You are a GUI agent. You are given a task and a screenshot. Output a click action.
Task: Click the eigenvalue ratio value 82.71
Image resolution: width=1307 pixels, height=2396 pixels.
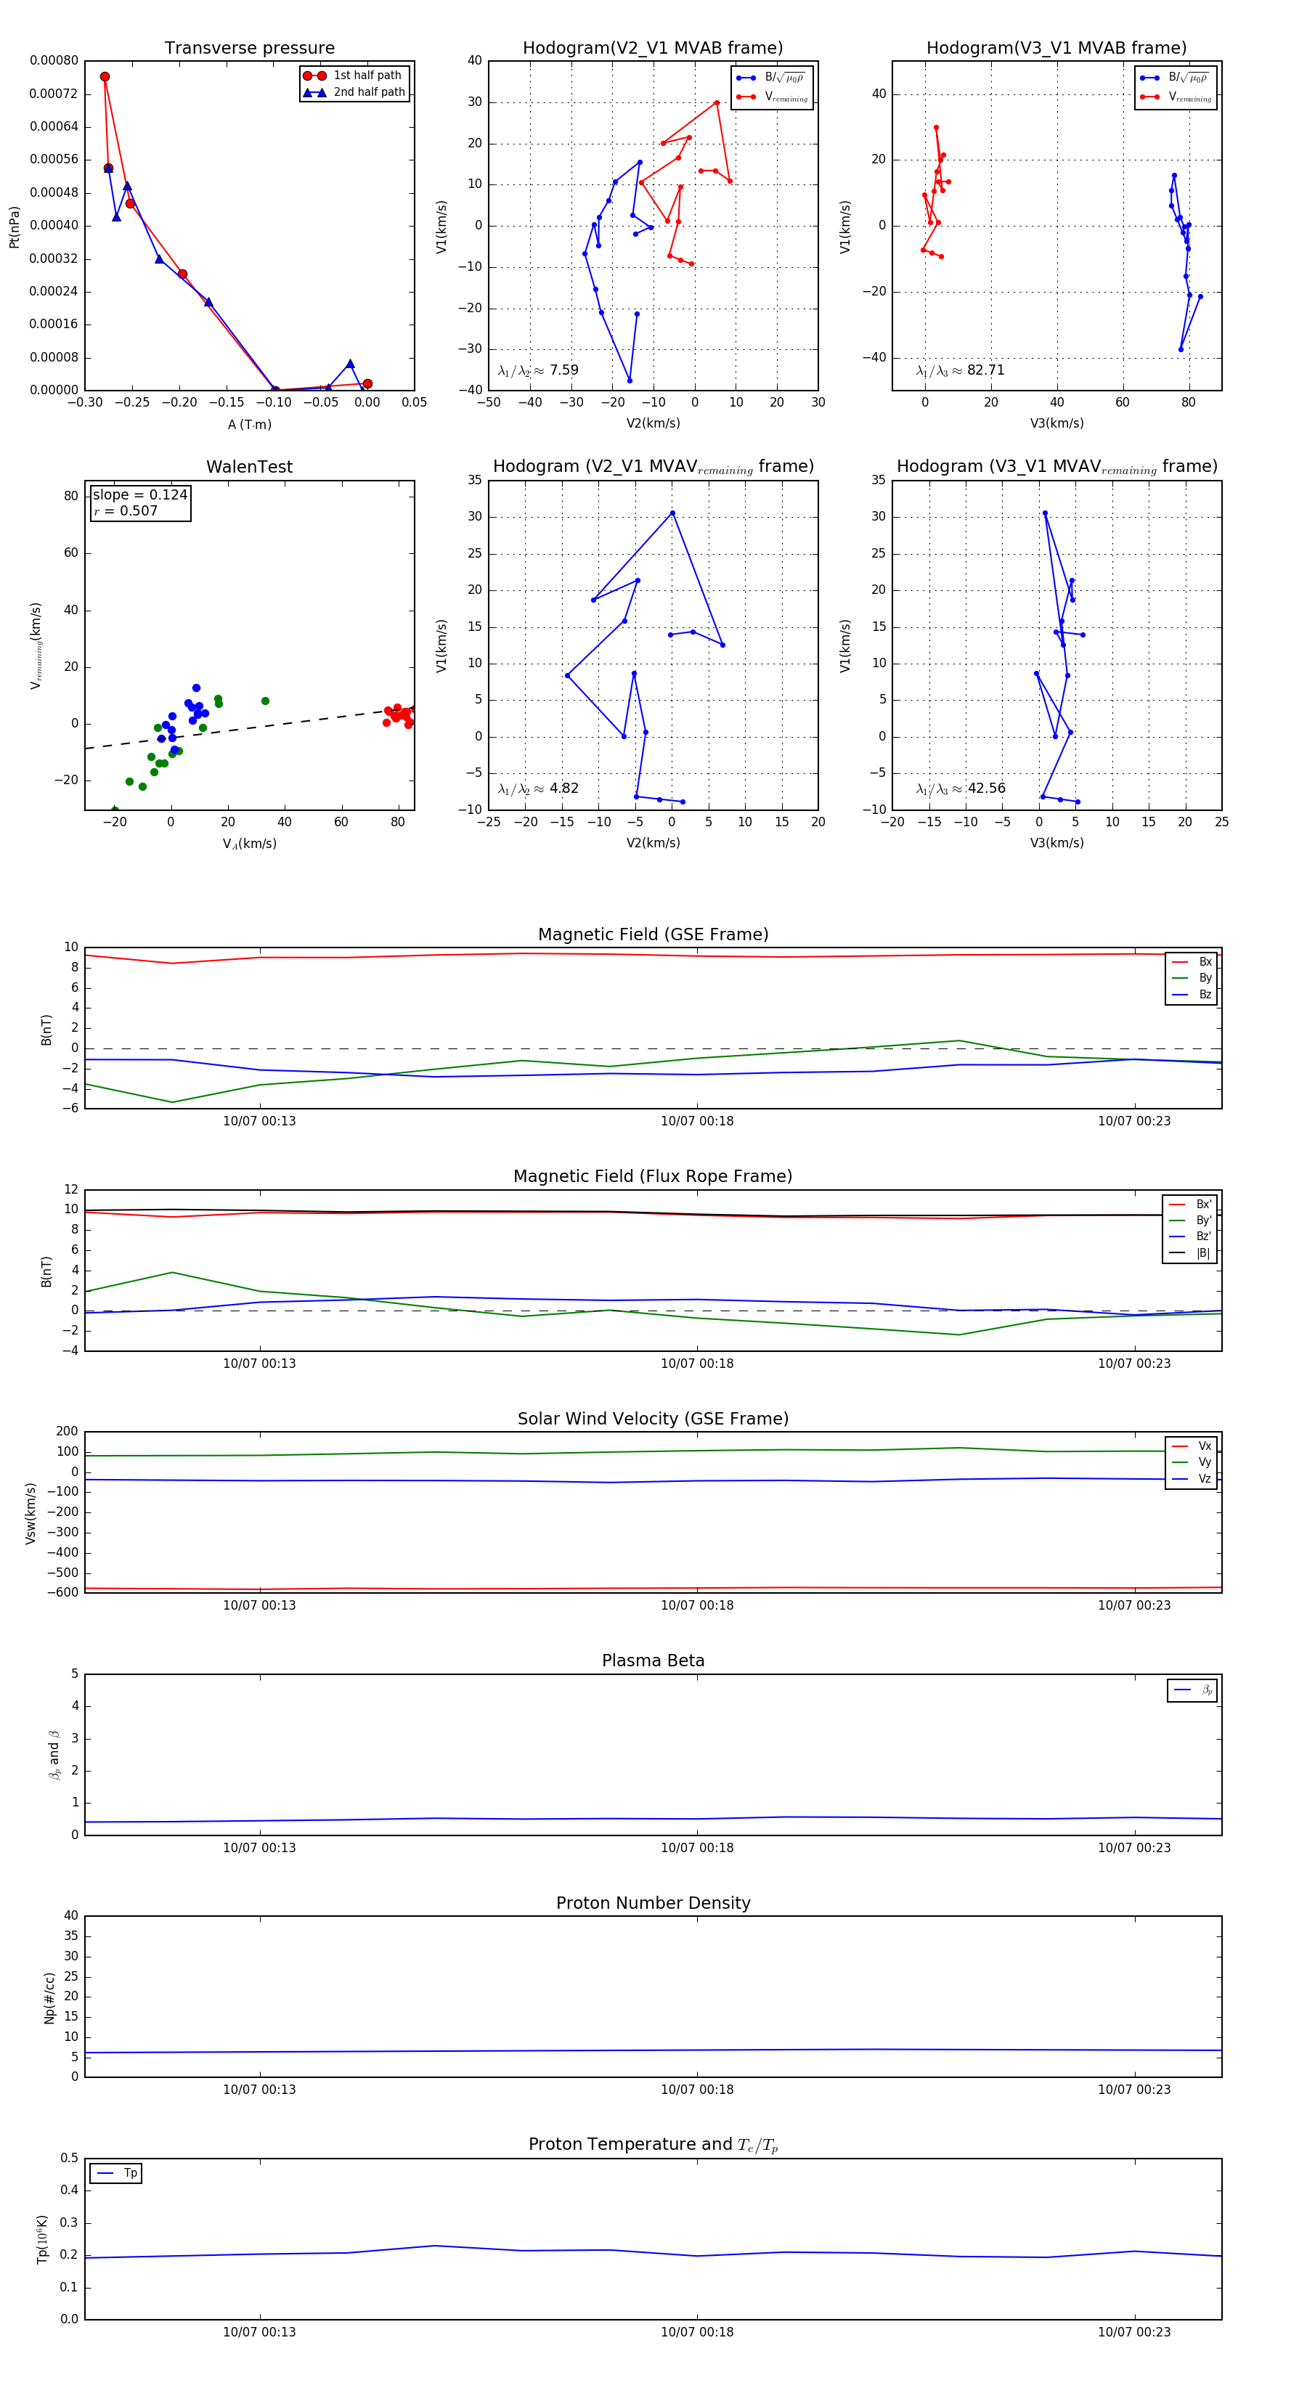(x=986, y=370)
